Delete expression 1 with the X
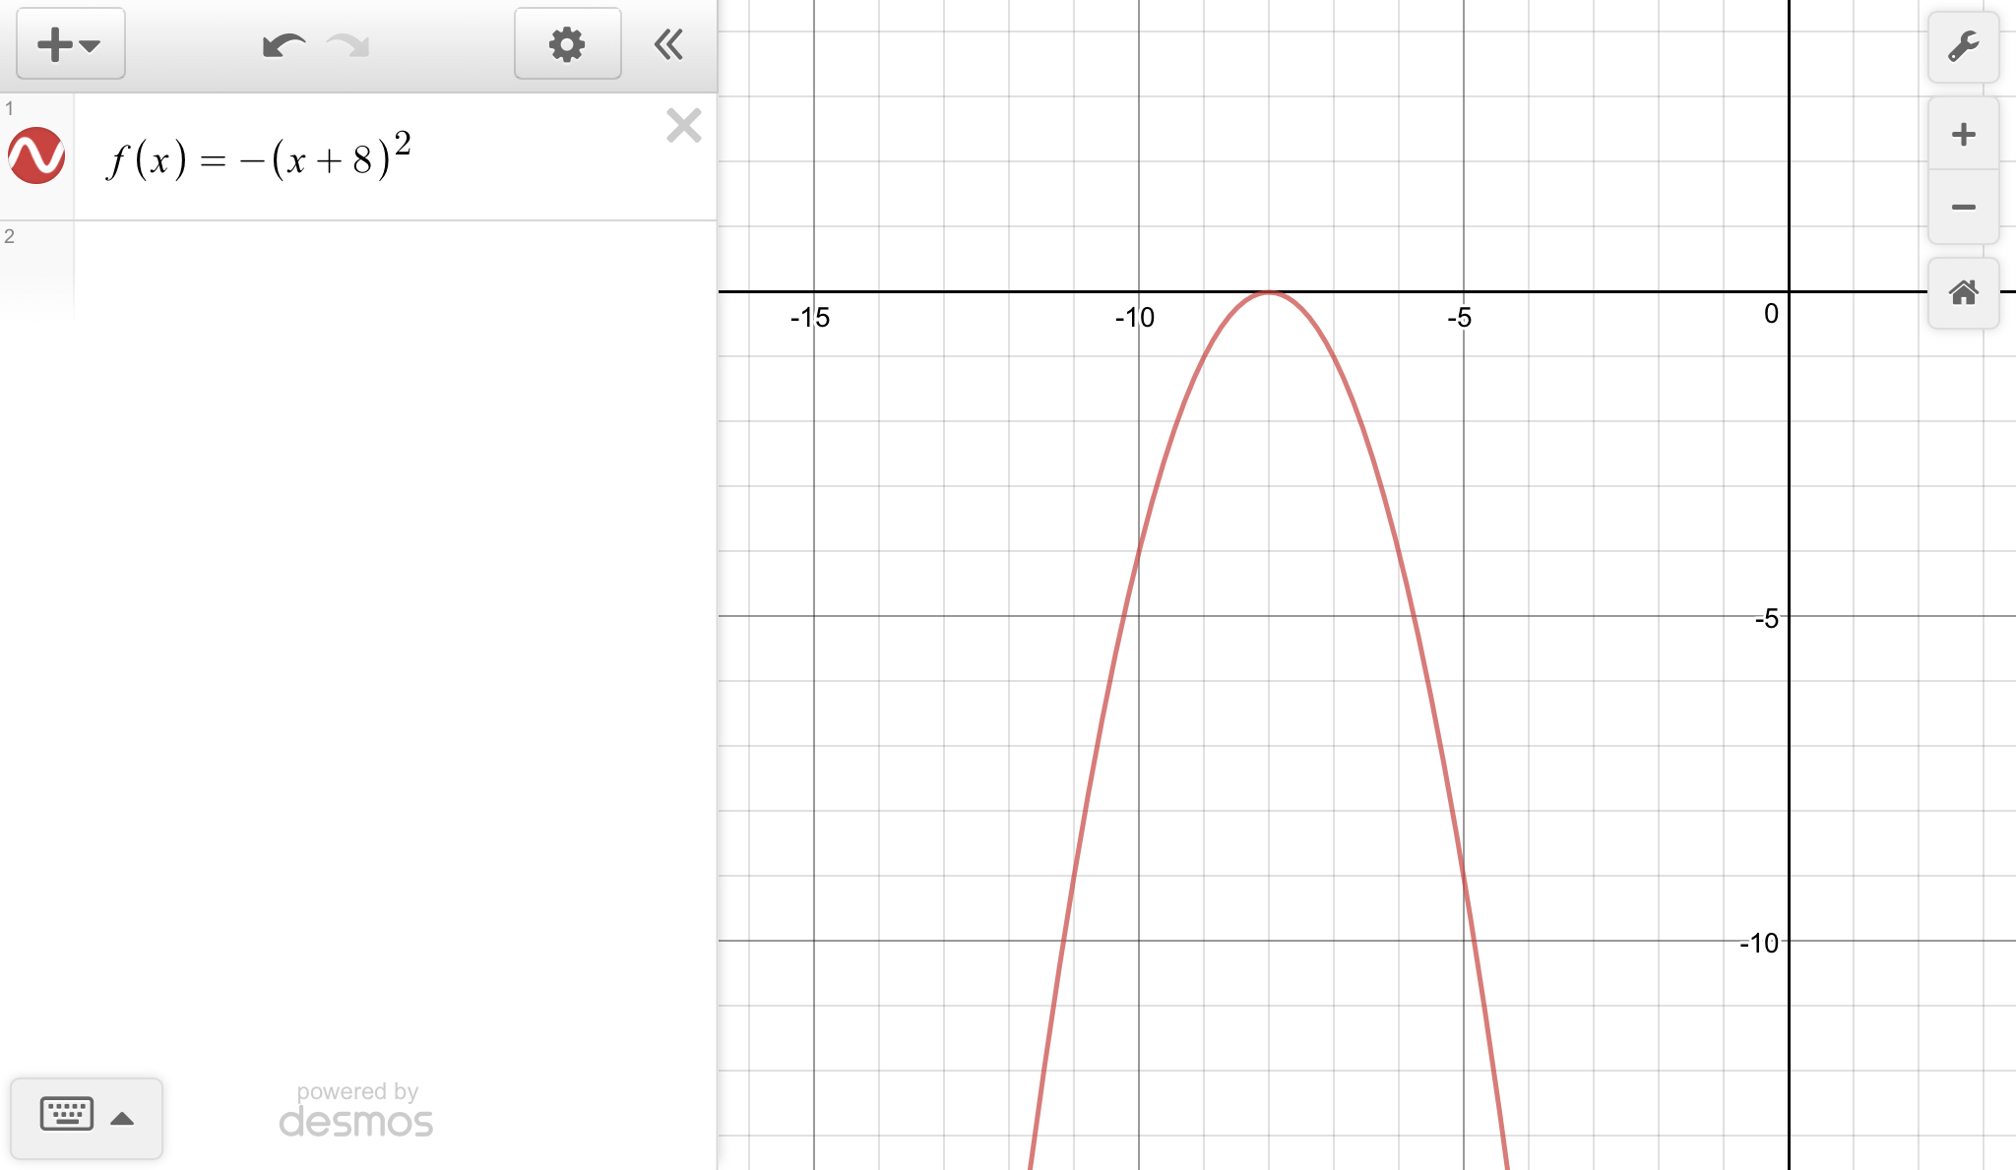Image resolution: width=2016 pixels, height=1170 pixels. click(x=683, y=126)
